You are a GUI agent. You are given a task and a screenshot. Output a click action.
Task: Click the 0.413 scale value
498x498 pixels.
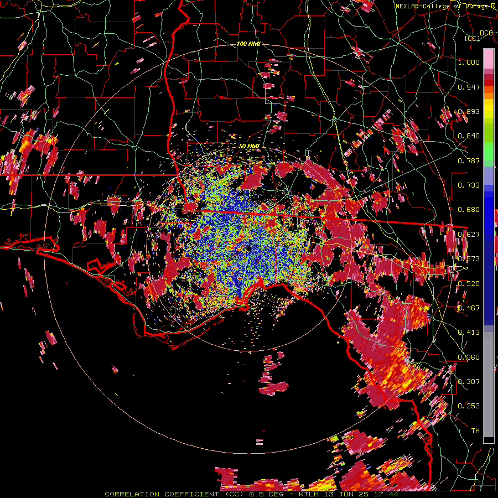coord(469,333)
